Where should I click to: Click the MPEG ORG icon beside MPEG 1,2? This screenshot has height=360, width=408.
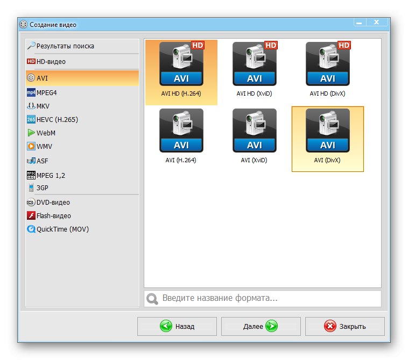pyautogui.click(x=31, y=175)
